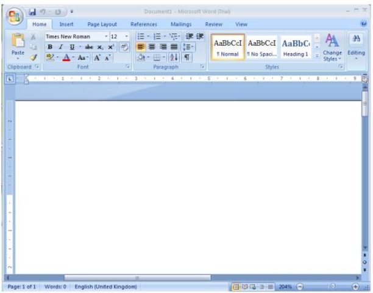The width and height of the screenshot is (373, 293).
Task: Open the Paragraph dialog launcher
Action: click(202, 67)
